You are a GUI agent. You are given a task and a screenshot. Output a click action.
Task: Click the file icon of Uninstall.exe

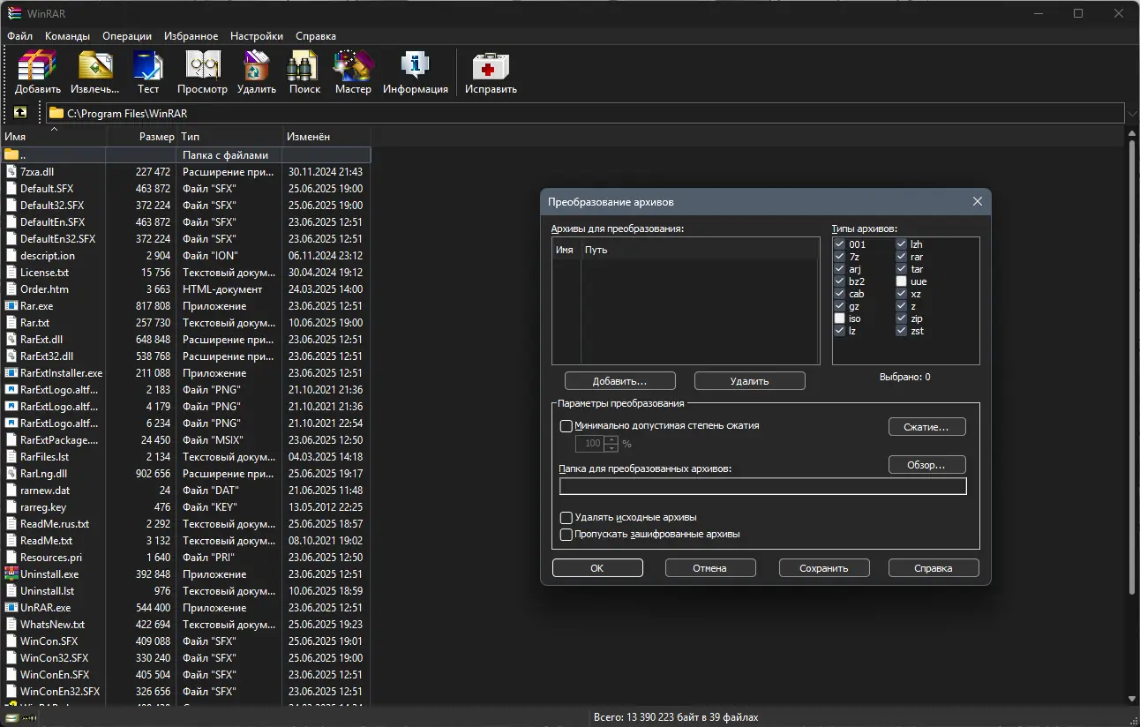pos(11,574)
